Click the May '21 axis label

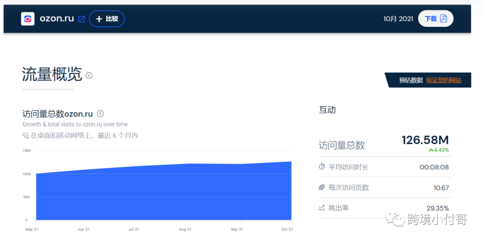tap(31, 230)
